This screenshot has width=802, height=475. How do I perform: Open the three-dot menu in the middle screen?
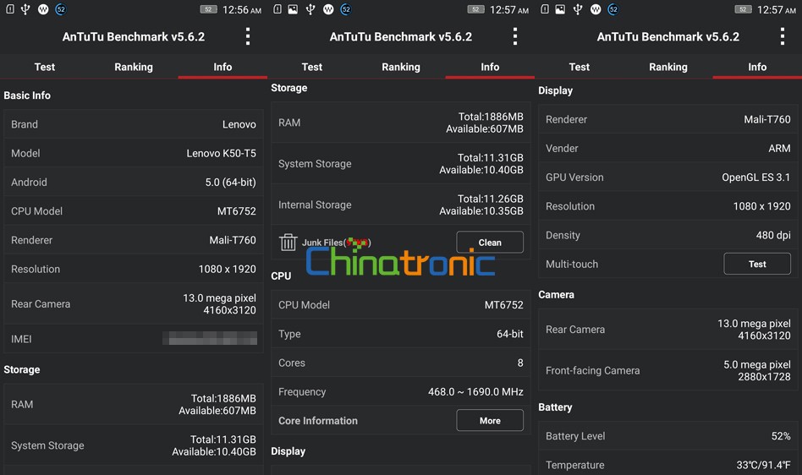point(515,36)
